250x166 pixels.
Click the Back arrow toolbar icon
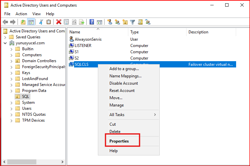pos(5,22)
